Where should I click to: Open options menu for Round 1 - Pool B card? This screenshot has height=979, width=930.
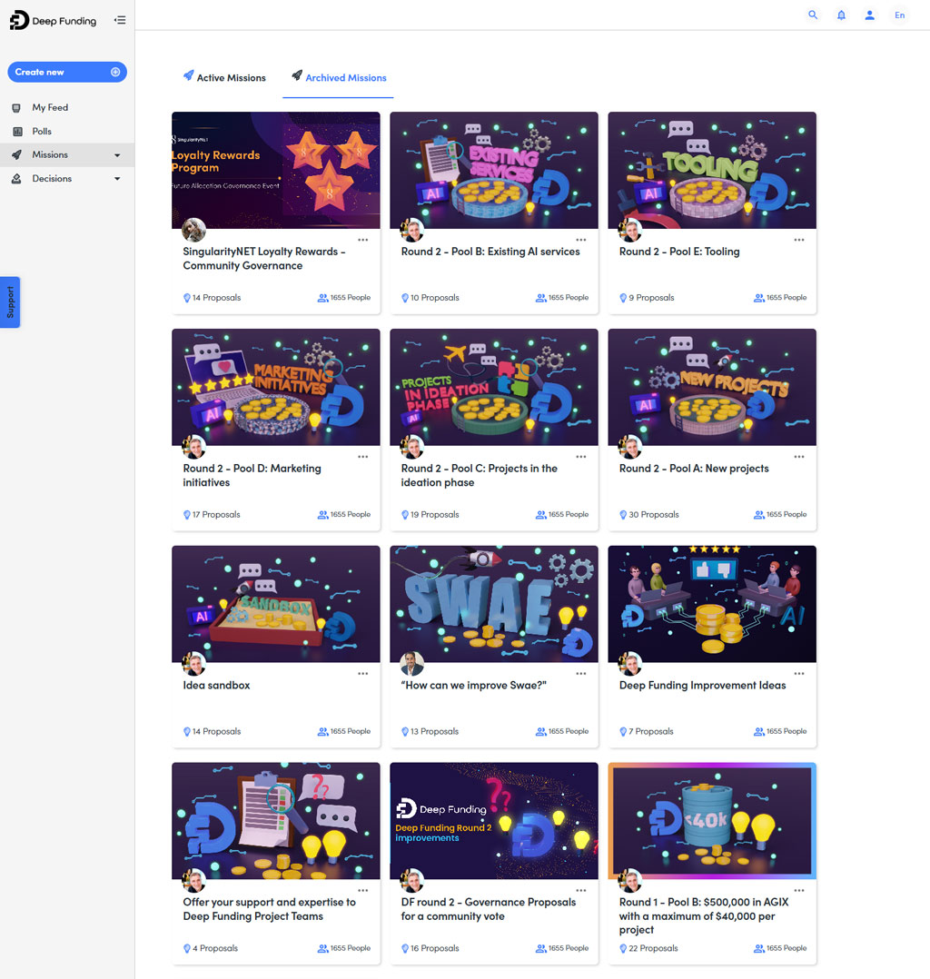coord(799,890)
